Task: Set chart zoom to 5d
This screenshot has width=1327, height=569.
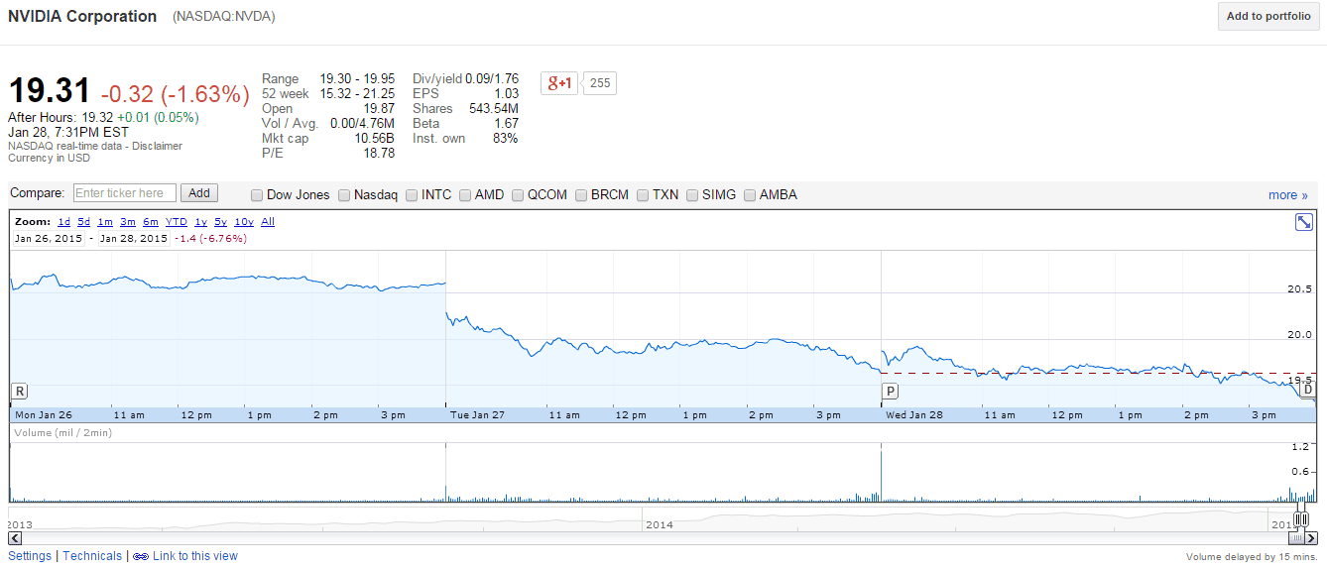Action: click(83, 222)
